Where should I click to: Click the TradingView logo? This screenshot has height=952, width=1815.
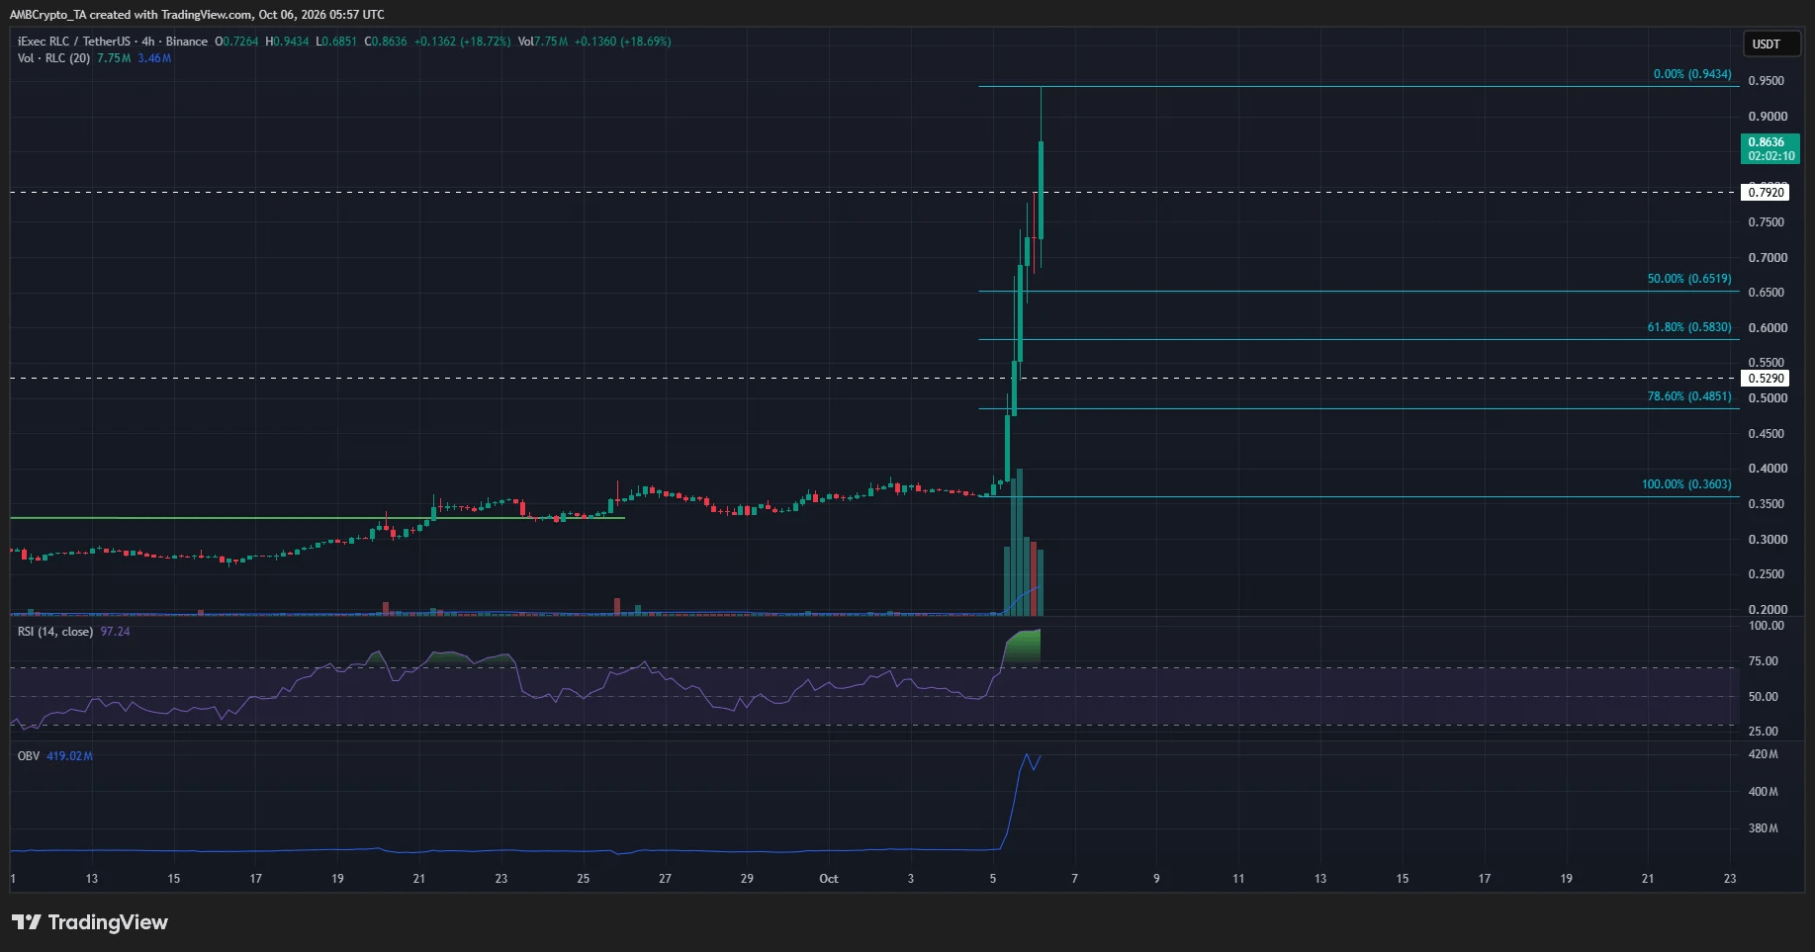(x=90, y=922)
